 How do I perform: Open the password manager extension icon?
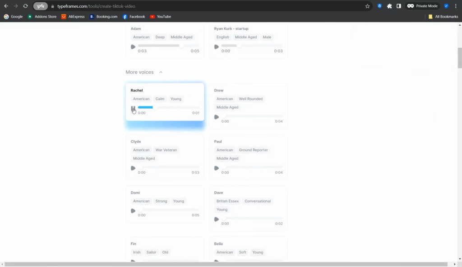[x=379, y=6]
